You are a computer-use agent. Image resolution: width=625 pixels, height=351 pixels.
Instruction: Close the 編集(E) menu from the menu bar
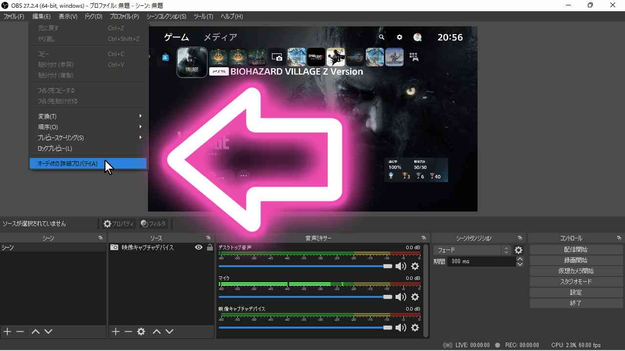click(x=42, y=17)
